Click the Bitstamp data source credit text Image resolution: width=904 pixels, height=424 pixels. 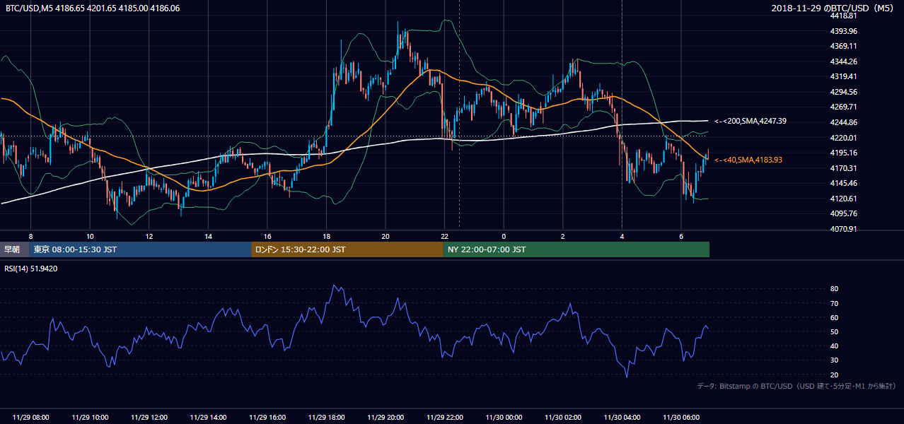[796, 386]
